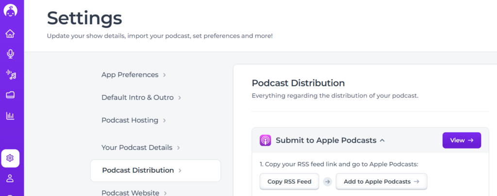
Task: Select the audio waveform music icon
Action: (x=10, y=75)
